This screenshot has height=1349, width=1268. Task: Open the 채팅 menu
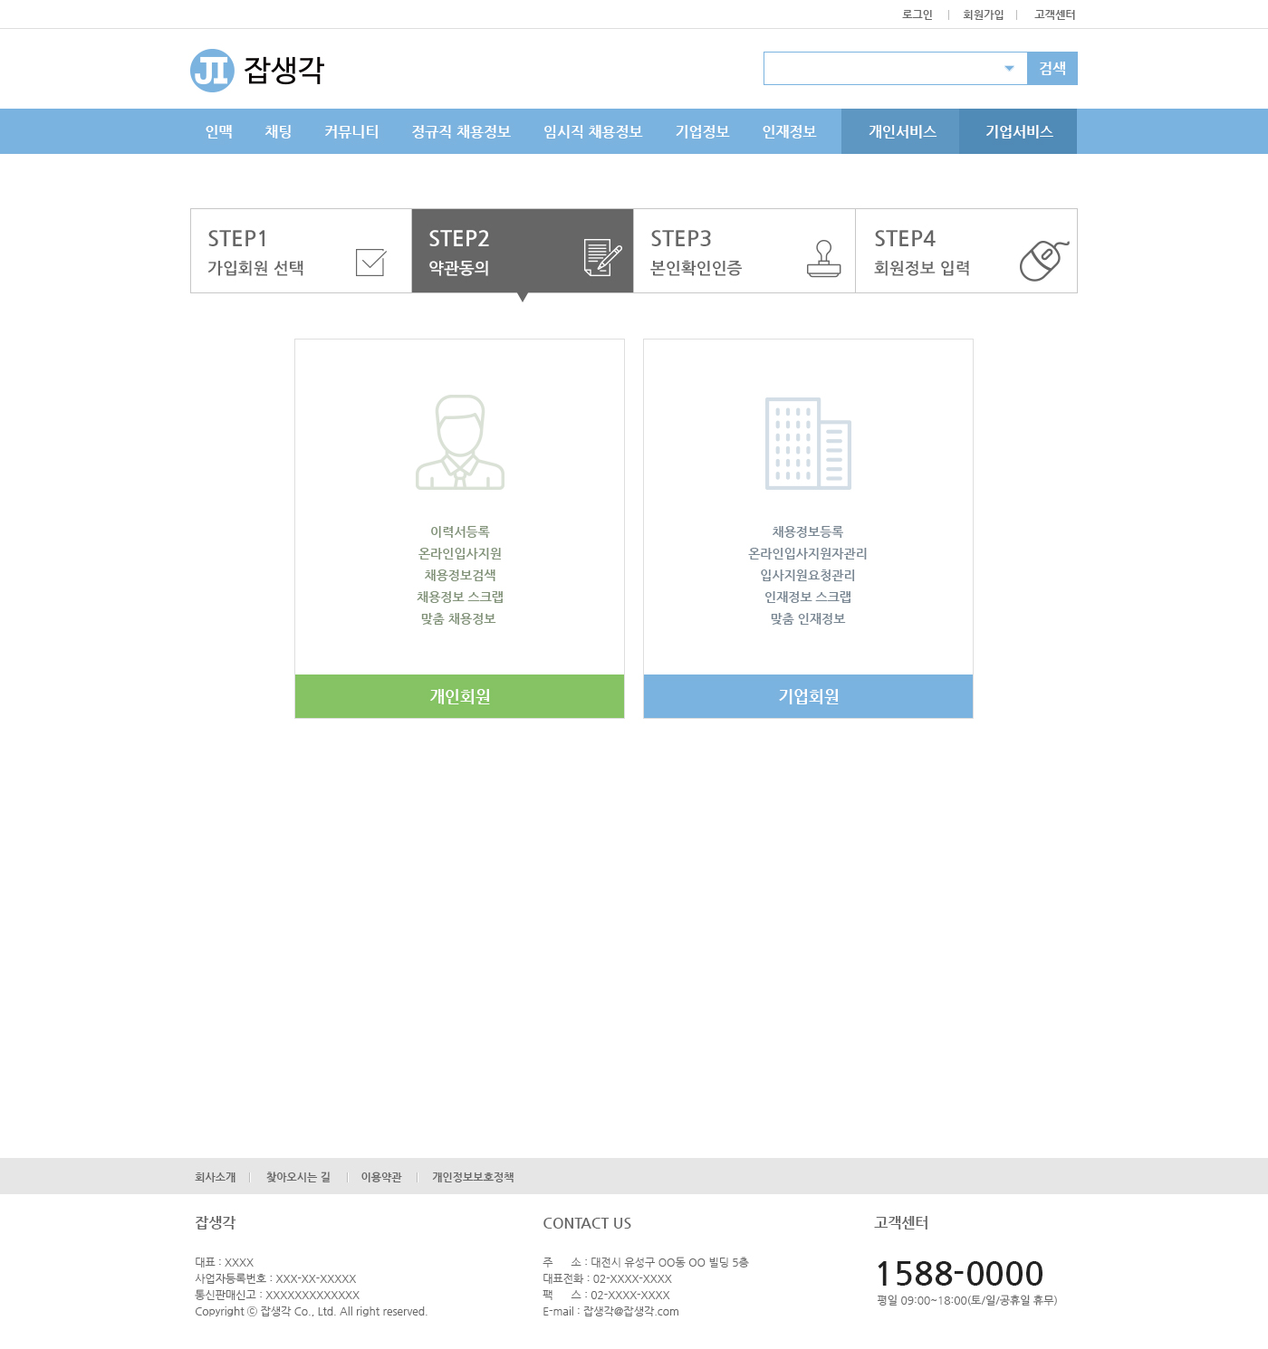pos(279,131)
